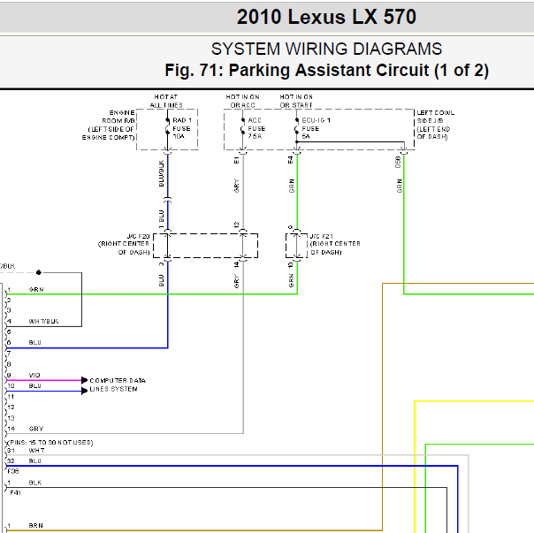Click the "RAD 1 FUSE 10A" label
Viewport: 534px width, 533px height.
click(181, 128)
